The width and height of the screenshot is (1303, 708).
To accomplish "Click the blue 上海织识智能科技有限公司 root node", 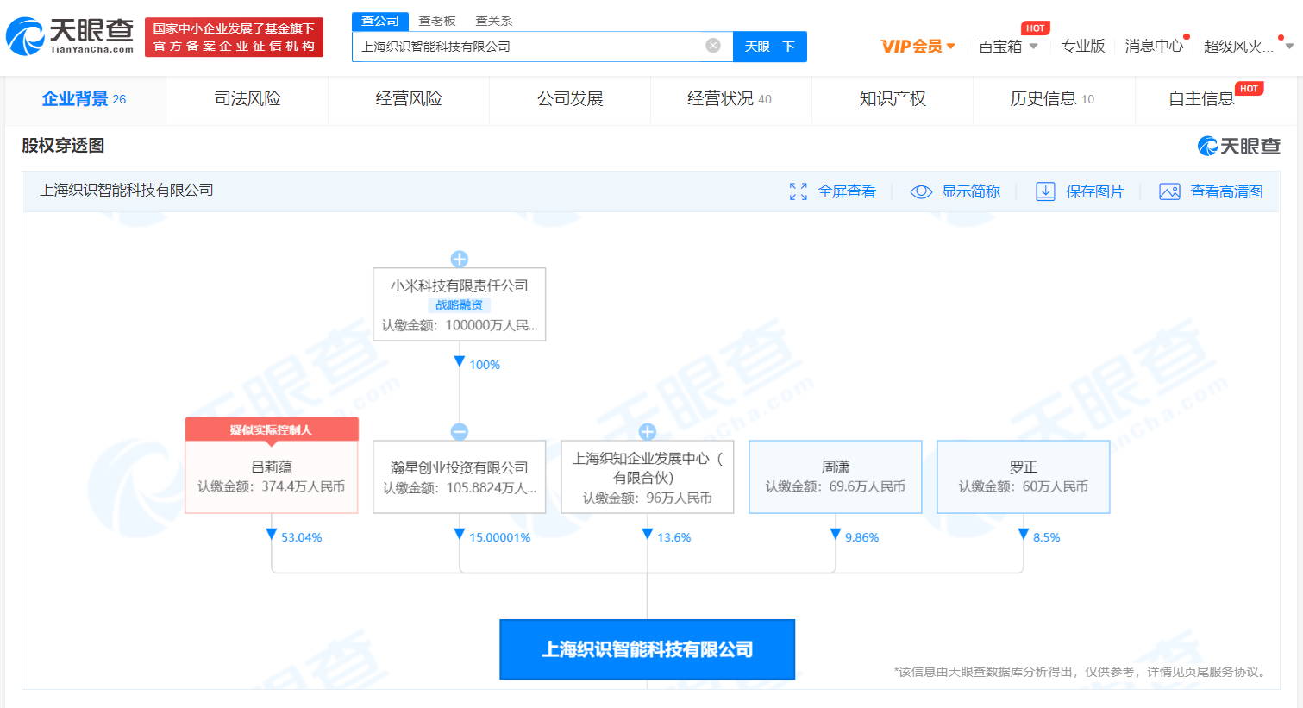I will pos(648,649).
